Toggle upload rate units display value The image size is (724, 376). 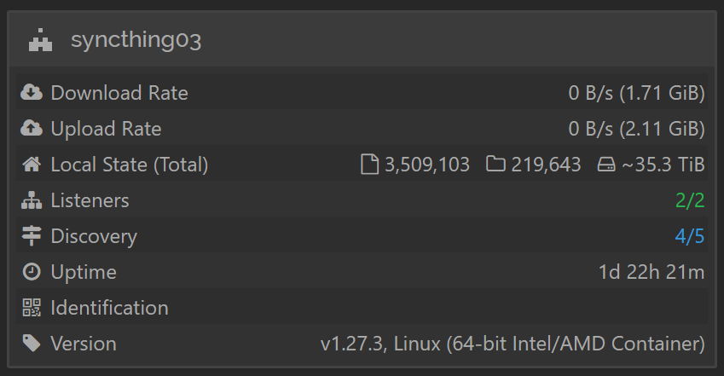coord(636,129)
